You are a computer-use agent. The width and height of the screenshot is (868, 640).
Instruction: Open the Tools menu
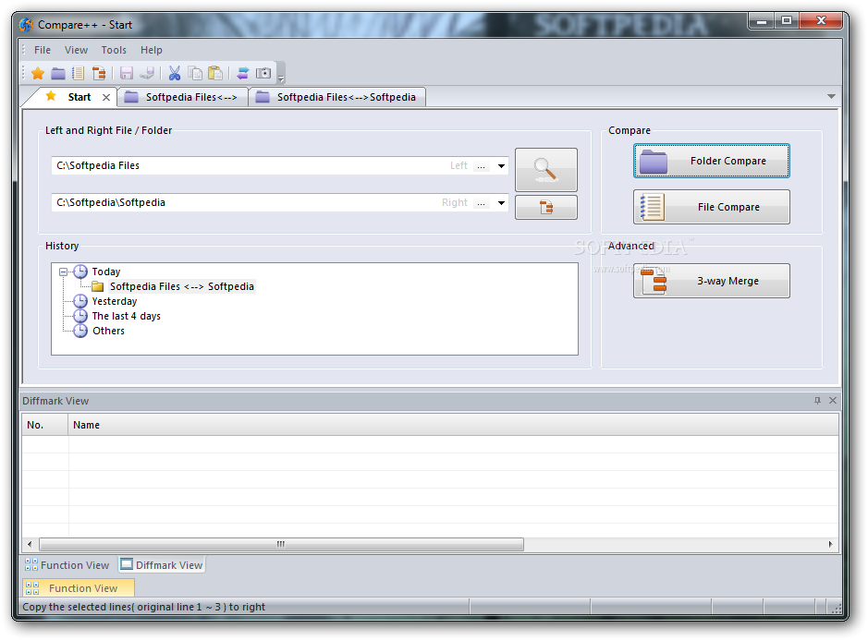pos(114,50)
